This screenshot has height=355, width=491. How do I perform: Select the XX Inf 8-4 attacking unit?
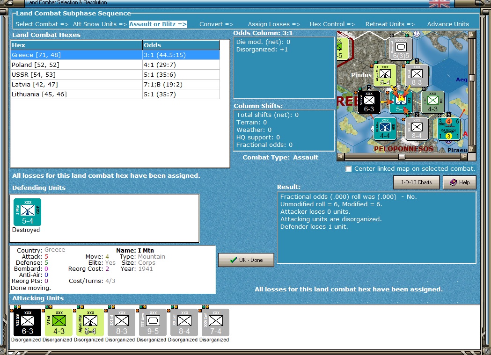184,322
